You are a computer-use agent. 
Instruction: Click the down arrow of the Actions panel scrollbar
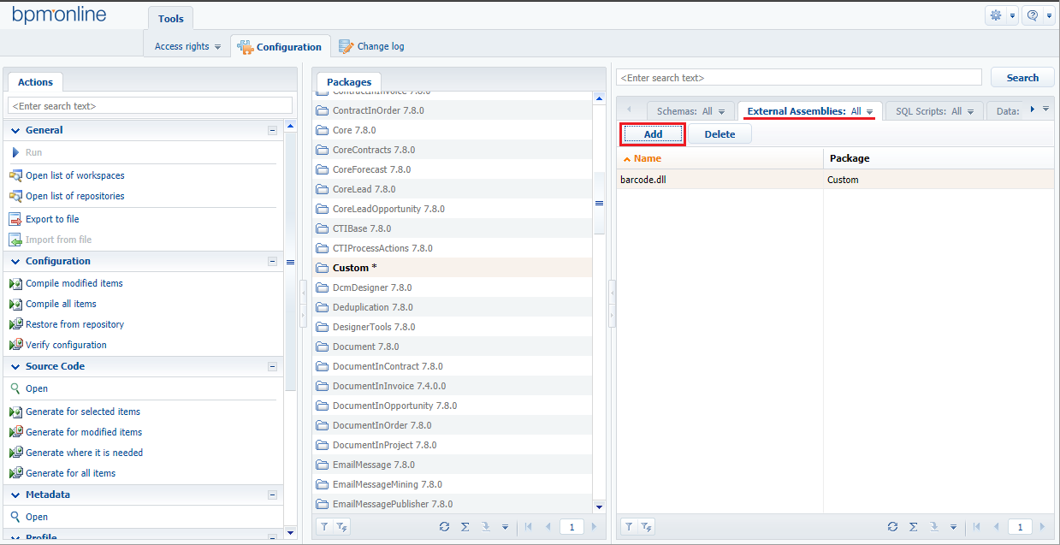coord(290,532)
